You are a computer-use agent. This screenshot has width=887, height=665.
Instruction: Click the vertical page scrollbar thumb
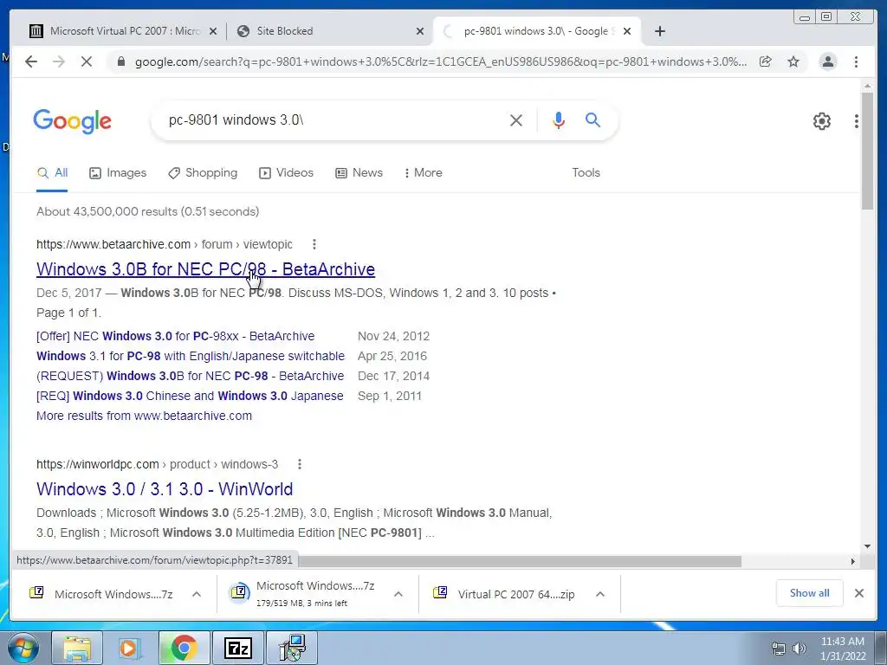pyautogui.click(x=867, y=151)
